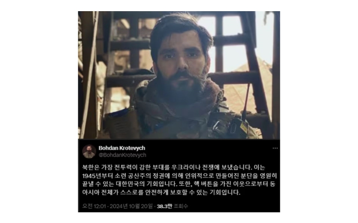Click the small round profile avatar
The image size is (358, 223).
89,151
